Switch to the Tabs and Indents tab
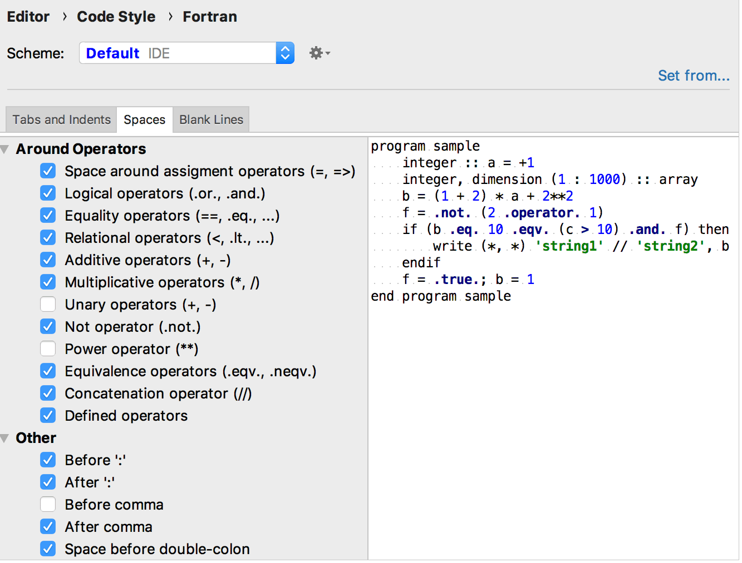742x563 pixels. click(61, 119)
